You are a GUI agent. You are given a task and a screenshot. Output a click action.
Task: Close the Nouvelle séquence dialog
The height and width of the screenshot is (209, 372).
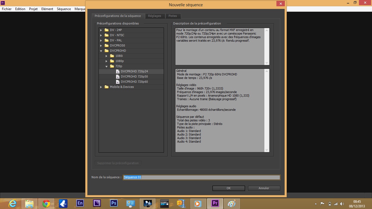click(x=280, y=4)
